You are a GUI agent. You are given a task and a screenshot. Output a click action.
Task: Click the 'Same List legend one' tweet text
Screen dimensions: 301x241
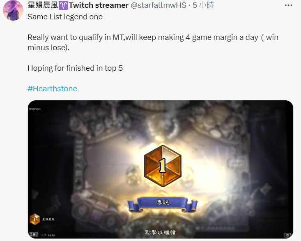tap(65, 17)
